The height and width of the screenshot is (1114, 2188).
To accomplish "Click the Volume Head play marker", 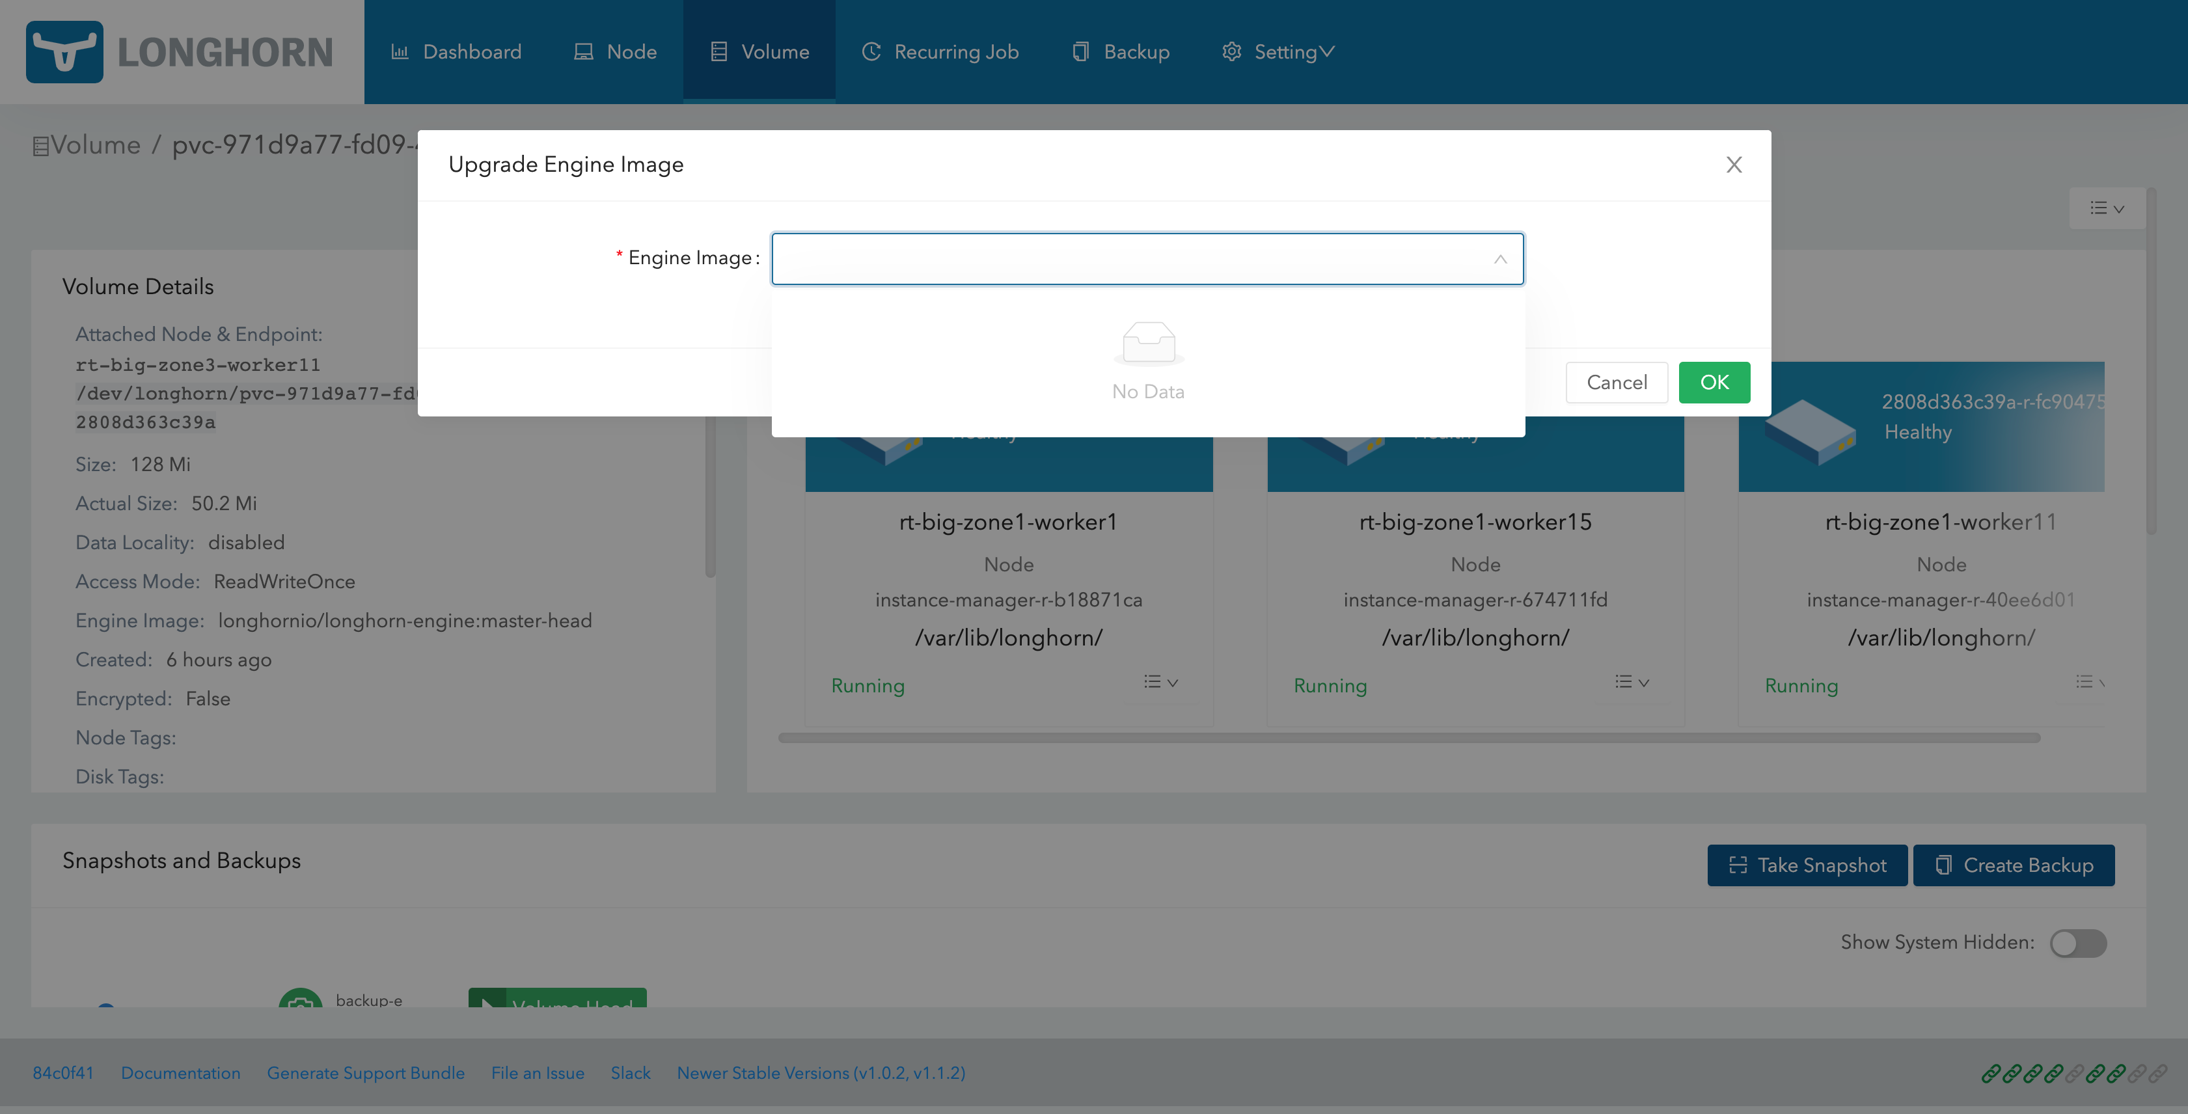I will tap(487, 1000).
